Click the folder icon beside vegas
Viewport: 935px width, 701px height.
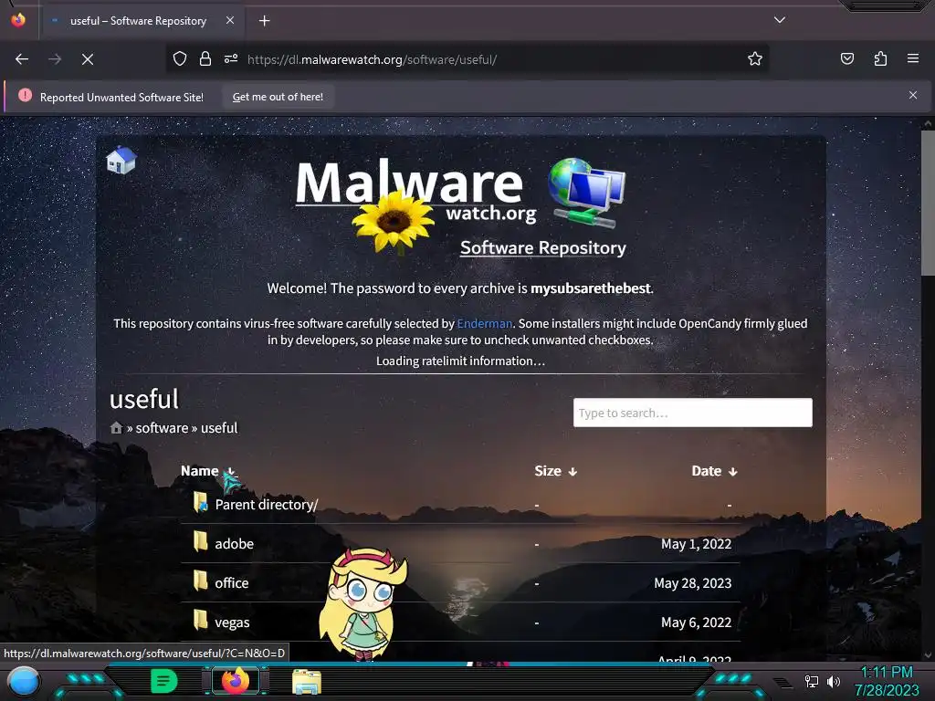[x=201, y=620]
